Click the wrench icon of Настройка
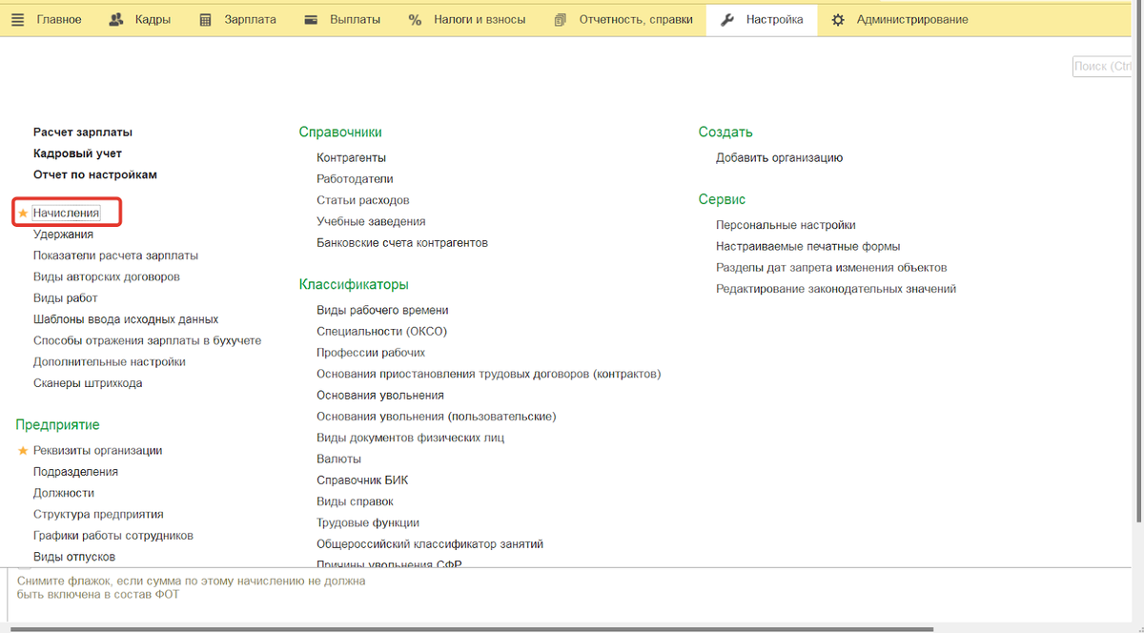Screen dimensions: 1144x633 727,19
